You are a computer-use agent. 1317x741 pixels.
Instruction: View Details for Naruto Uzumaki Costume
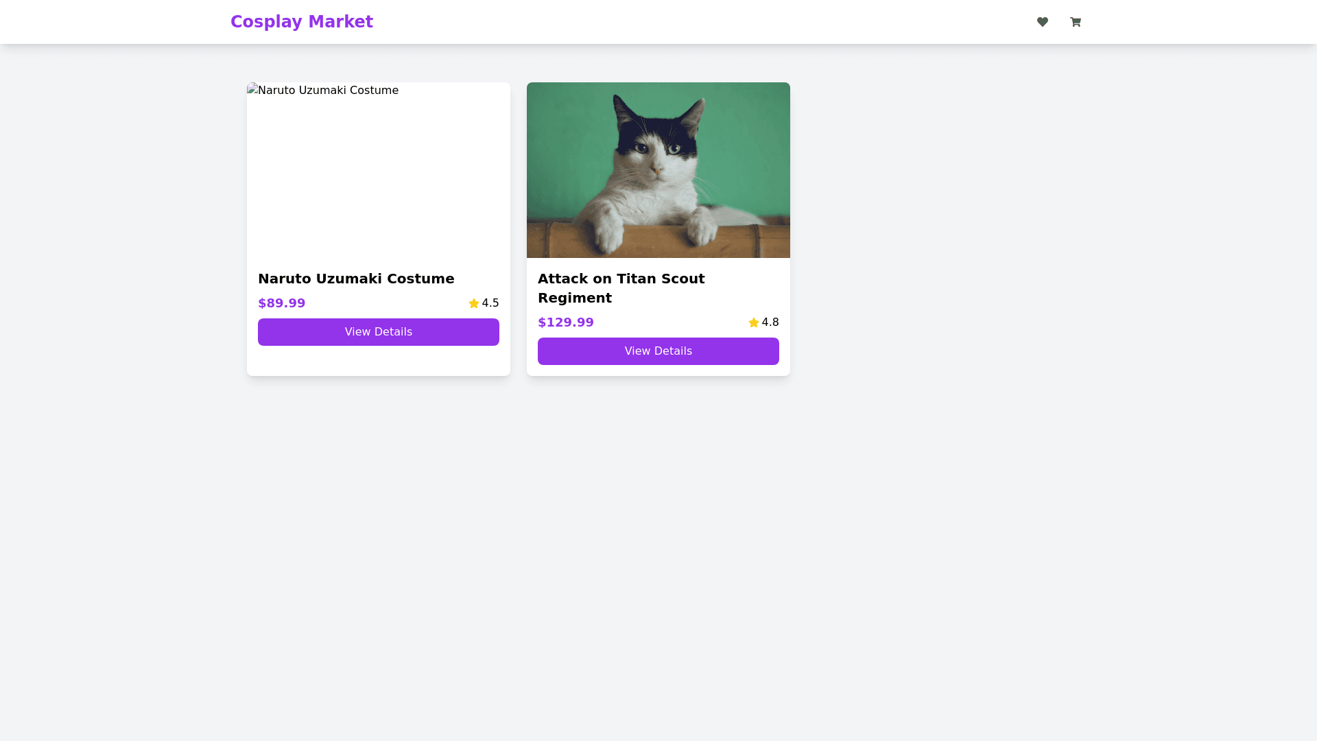point(378,332)
